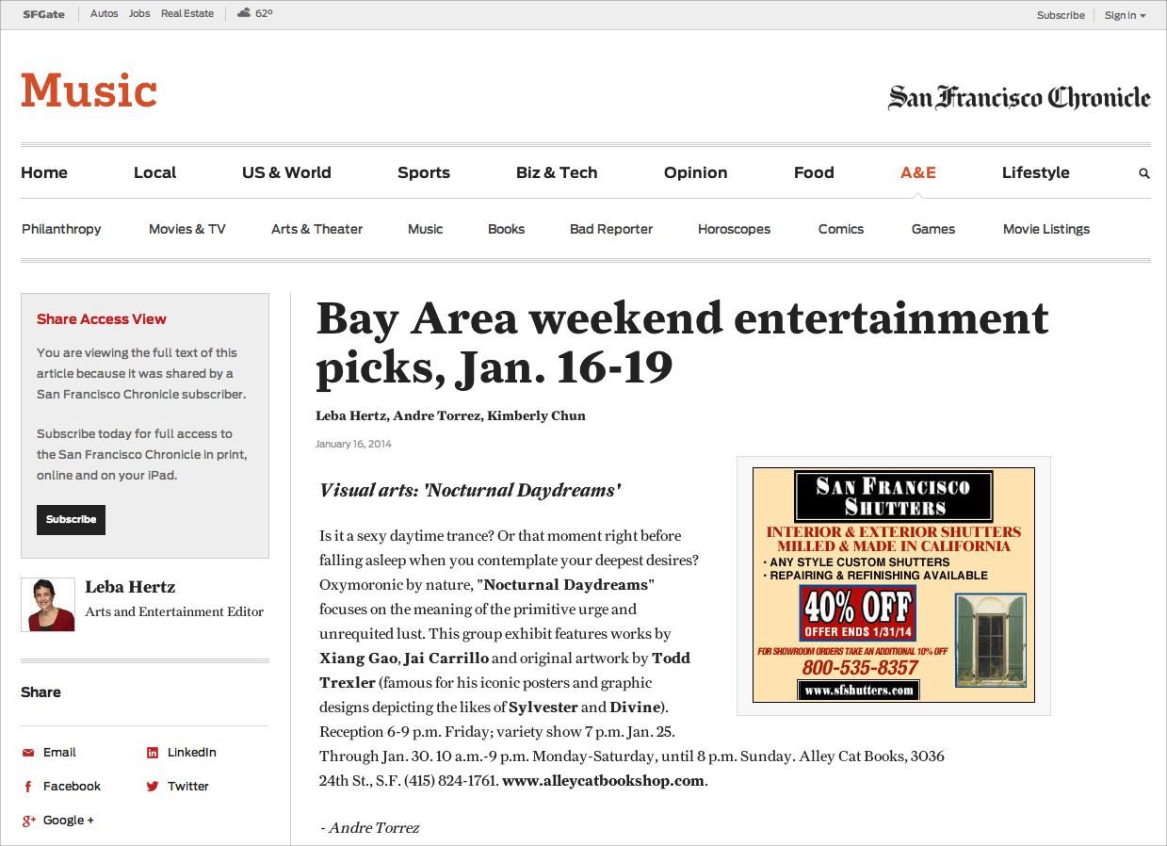Viewport: 1167px width, 846px height.
Task: Click the 'Nocturnal Daydreams' subheading
Action: coord(470,490)
